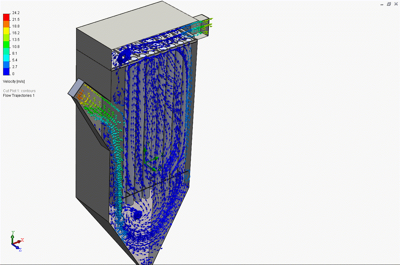400x265 pixels.
Task: Click the darkest blue legend swatch
Action: pos(6,71)
